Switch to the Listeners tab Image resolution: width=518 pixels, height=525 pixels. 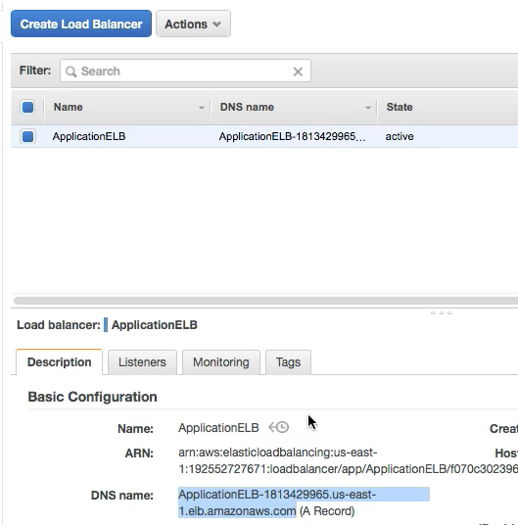tap(142, 362)
